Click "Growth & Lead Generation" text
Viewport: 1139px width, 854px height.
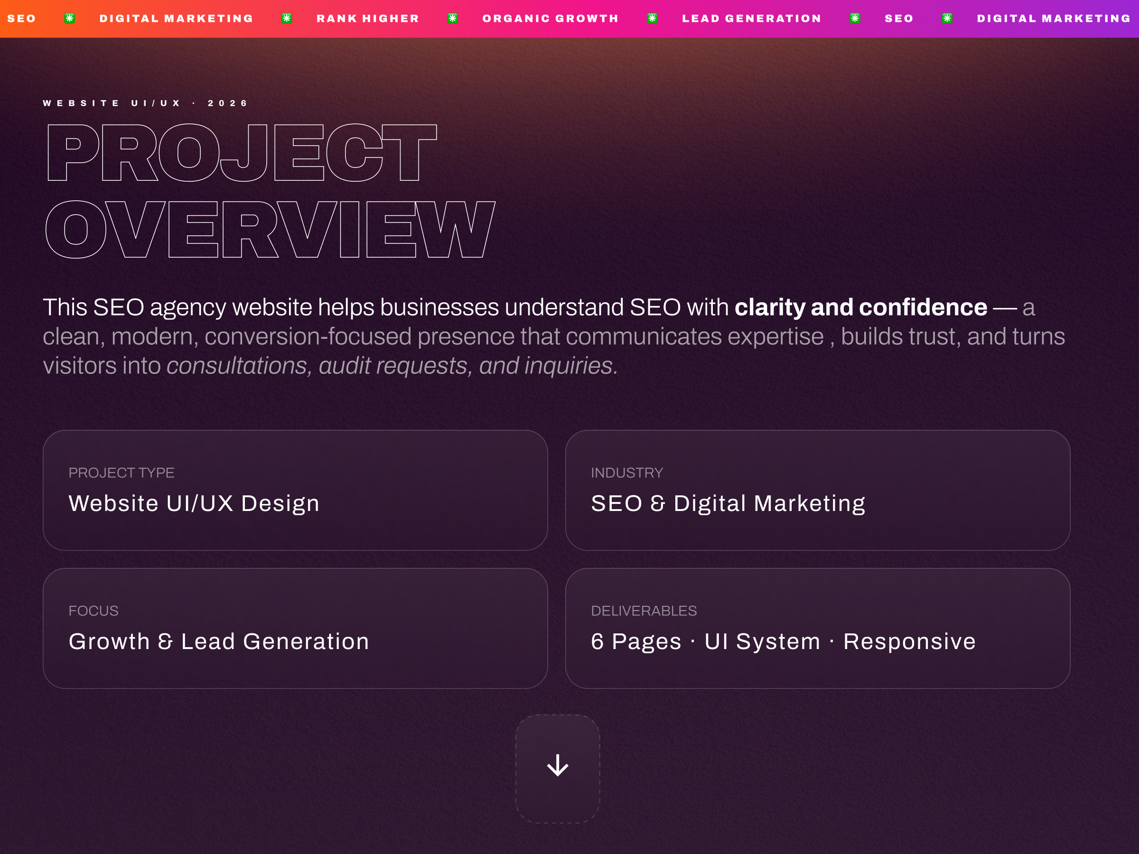point(219,641)
